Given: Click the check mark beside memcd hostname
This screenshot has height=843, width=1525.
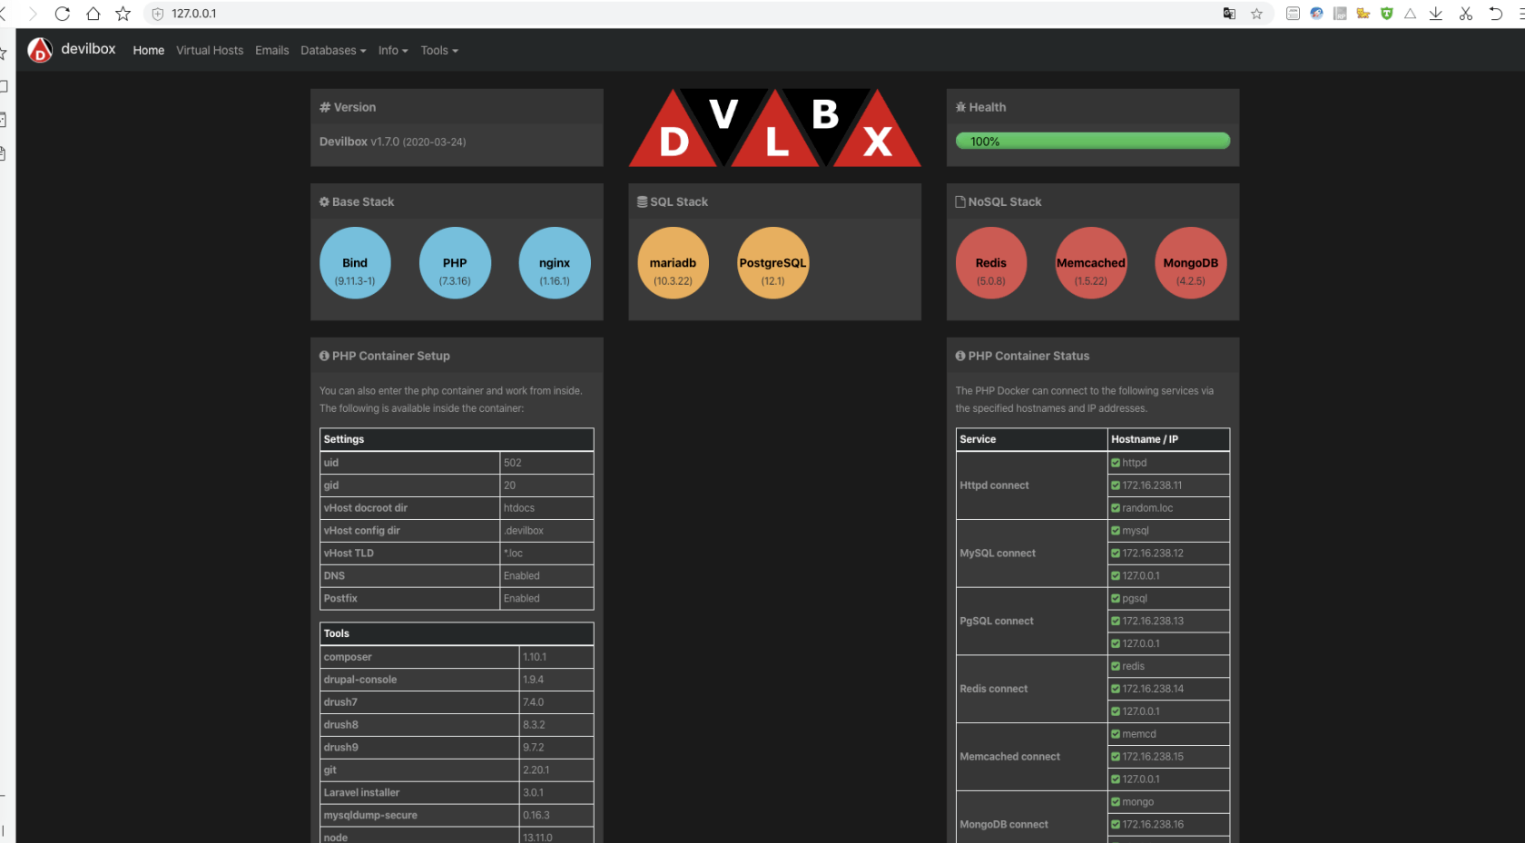Looking at the screenshot, I should 1116,734.
